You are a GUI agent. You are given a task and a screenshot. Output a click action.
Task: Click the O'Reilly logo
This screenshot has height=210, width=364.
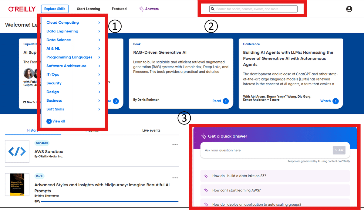point(22,9)
